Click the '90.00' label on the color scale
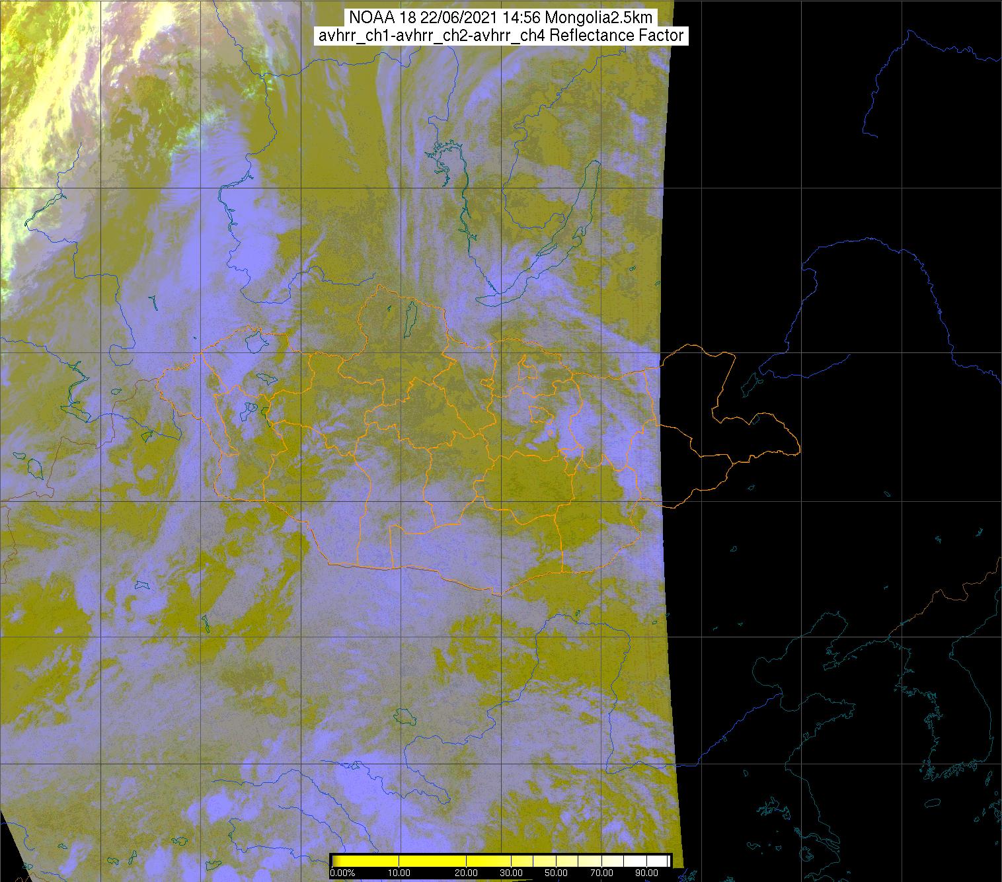The width and height of the screenshot is (1002, 882). (x=646, y=873)
